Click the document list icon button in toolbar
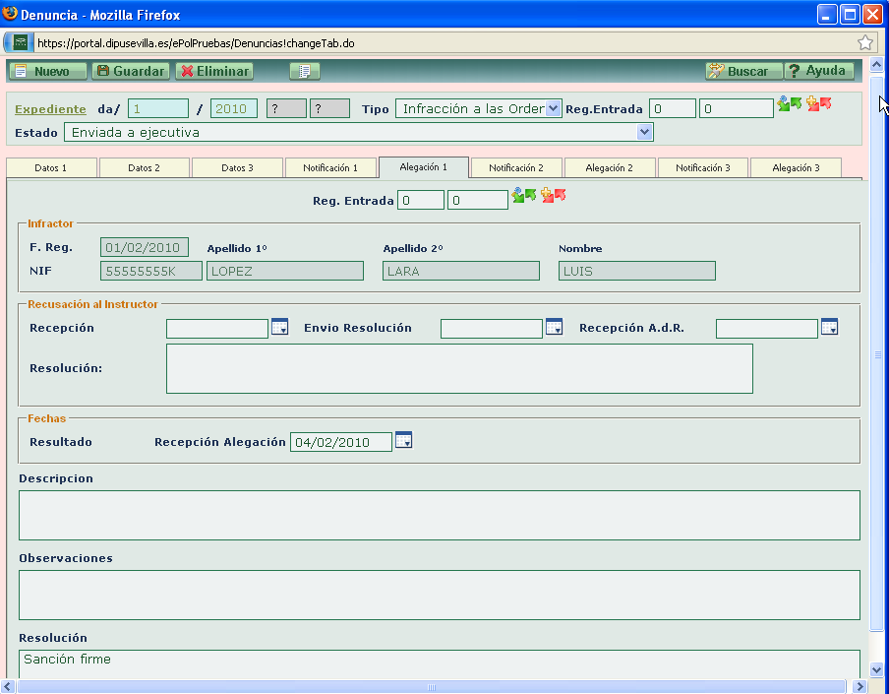This screenshot has height=694, width=889. coord(305,71)
